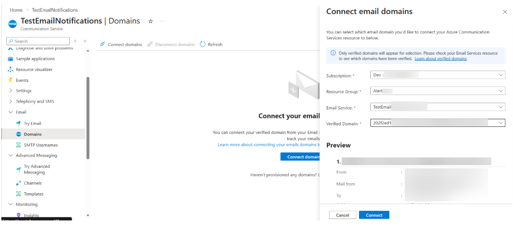Click the Templates icon
The height and width of the screenshot is (228, 514).
click(x=19, y=194)
